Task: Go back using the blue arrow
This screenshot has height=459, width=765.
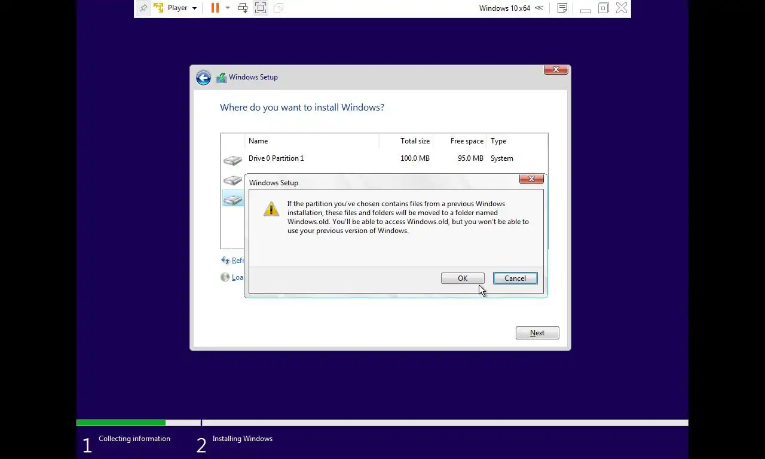Action: (203, 78)
